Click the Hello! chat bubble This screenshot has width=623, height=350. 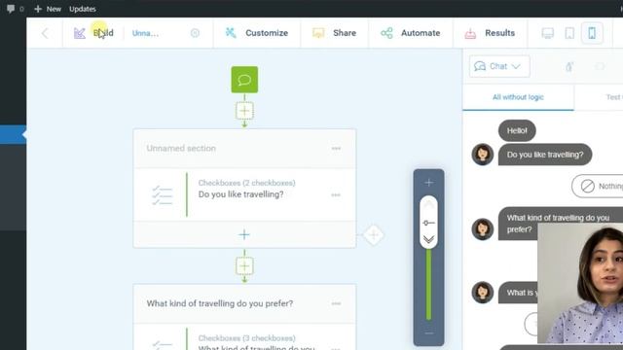[x=517, y=130]
